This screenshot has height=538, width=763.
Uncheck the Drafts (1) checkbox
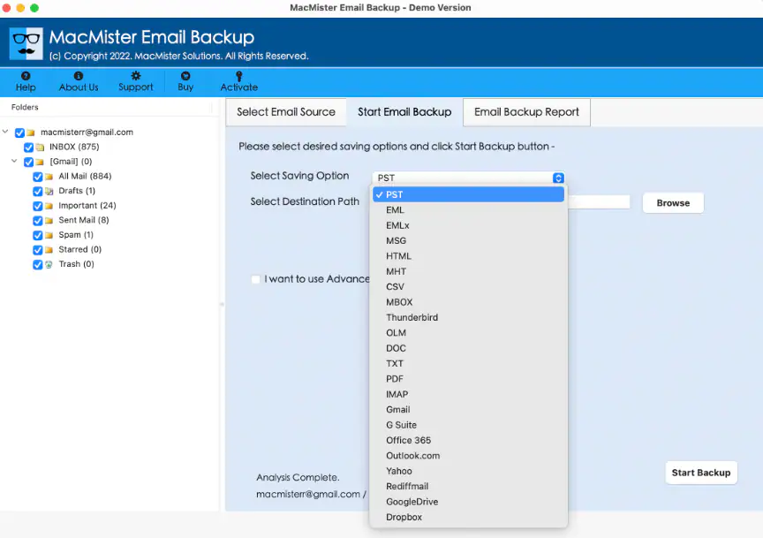pos(37,192)
